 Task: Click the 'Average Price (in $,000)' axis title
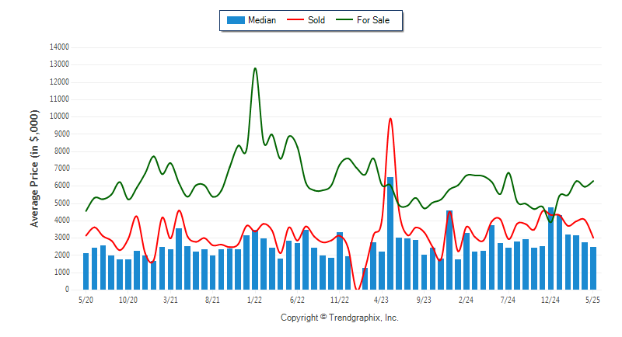click(x=34, y=168)
